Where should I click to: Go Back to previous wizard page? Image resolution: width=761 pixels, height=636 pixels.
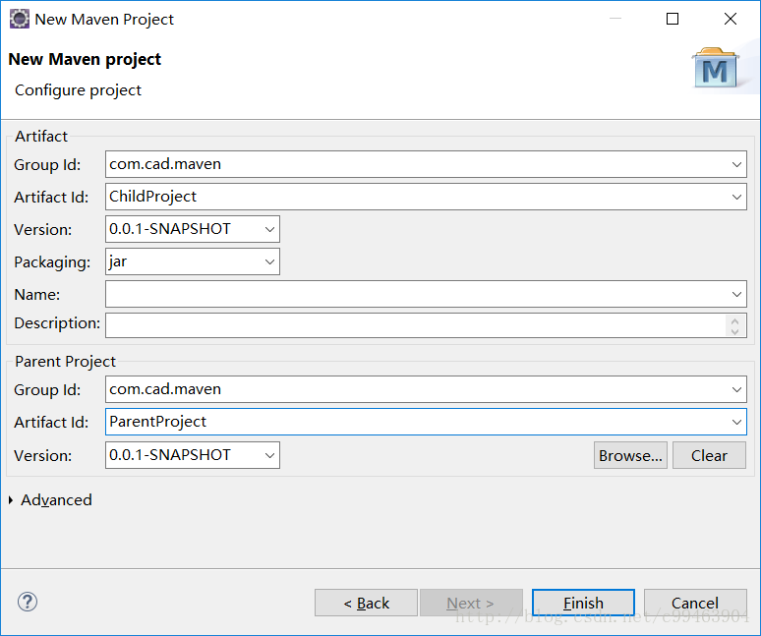[366, 603]
